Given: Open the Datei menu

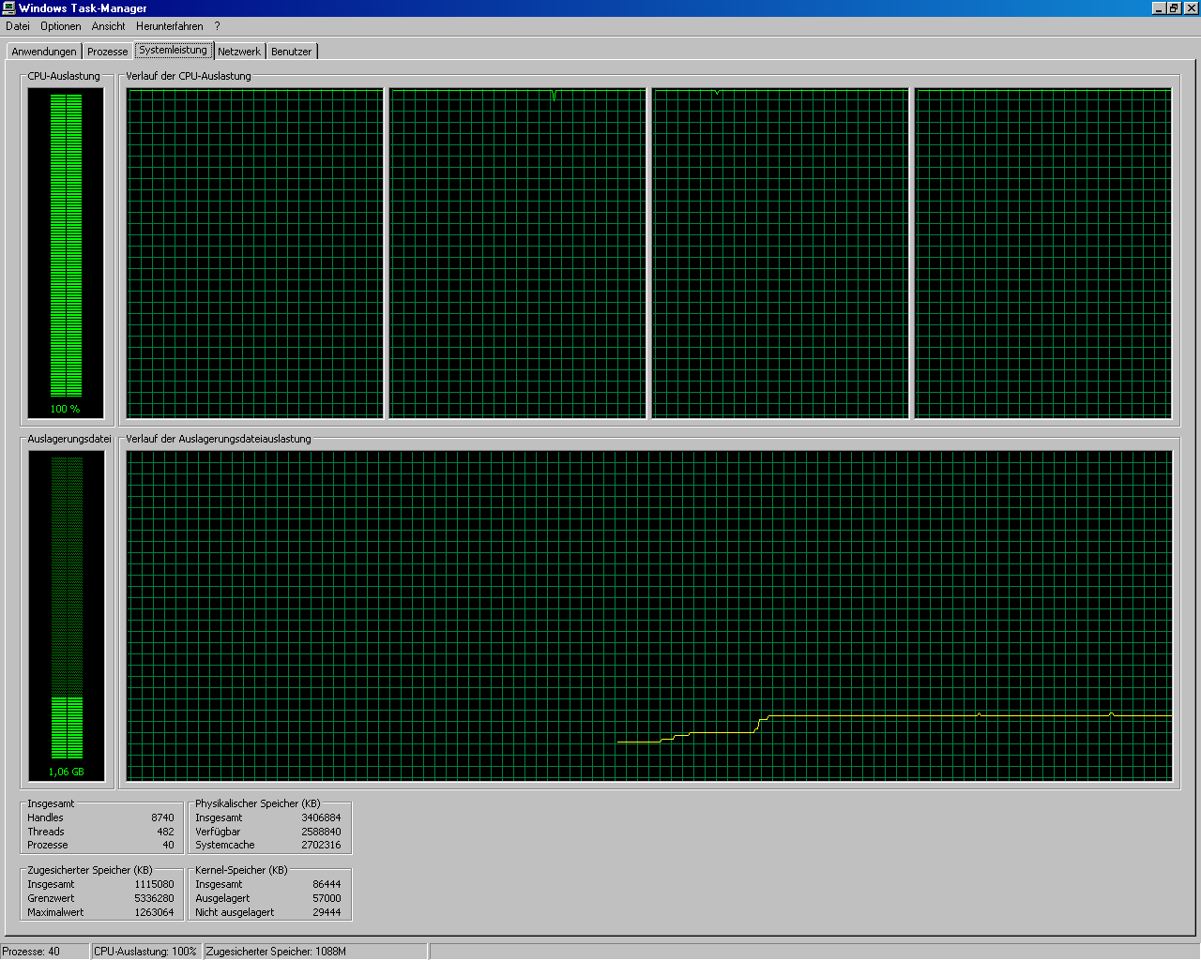Looking at the screenshot, I should coord(18,26).
